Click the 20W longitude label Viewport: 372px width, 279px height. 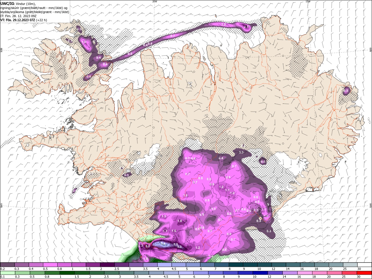click(155, 1)
